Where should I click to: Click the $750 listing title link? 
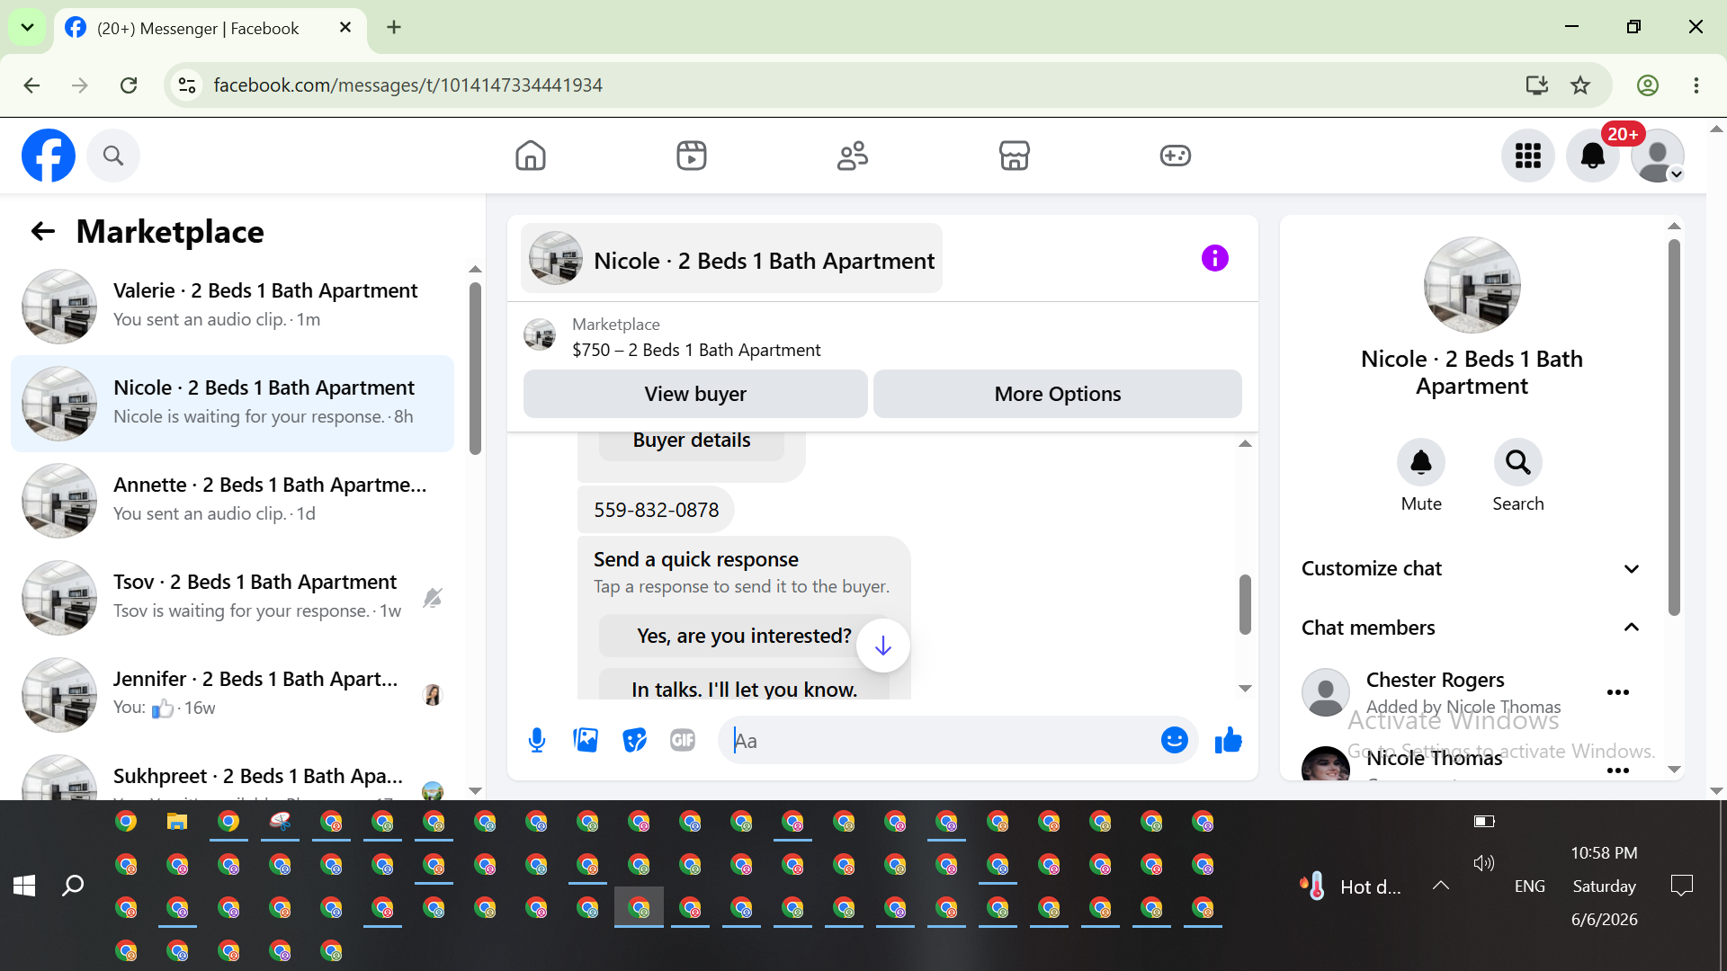pos(696,350)
